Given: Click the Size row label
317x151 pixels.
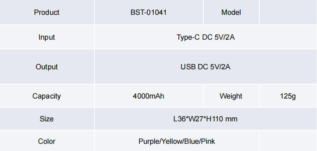Looking at the screenshot, I should tap(47, 119).
